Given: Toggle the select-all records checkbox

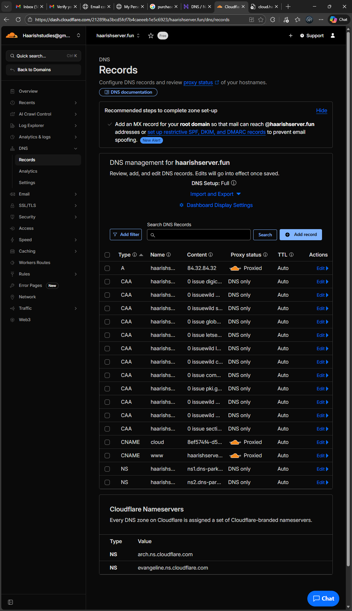Looking at the screenshot, I should (107, 255).
